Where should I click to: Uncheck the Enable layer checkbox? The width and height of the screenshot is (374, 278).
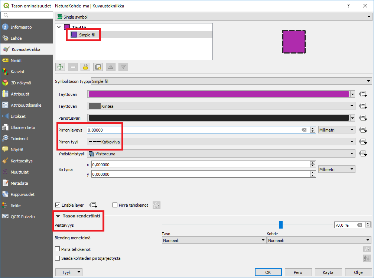58,205
